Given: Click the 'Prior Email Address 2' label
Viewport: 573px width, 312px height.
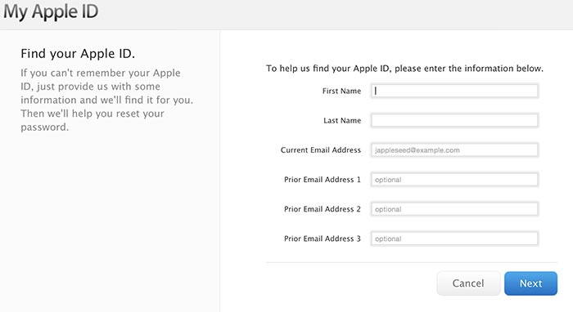Looking at the screenshot, I should [323, 209].
